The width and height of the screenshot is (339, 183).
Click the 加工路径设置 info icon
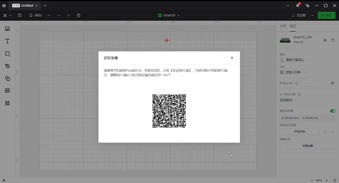pyautogui.click(x=299, y=94)
